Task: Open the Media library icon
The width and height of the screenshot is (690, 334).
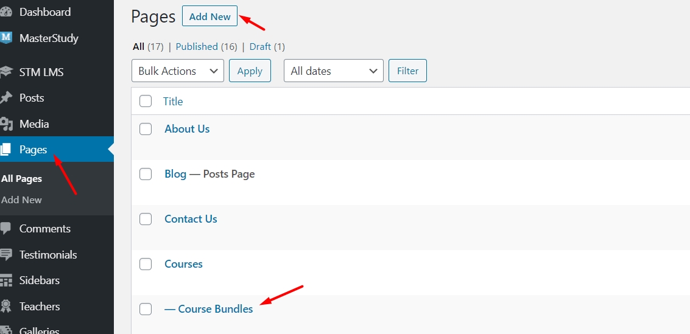Action: [x=6, y=124]
